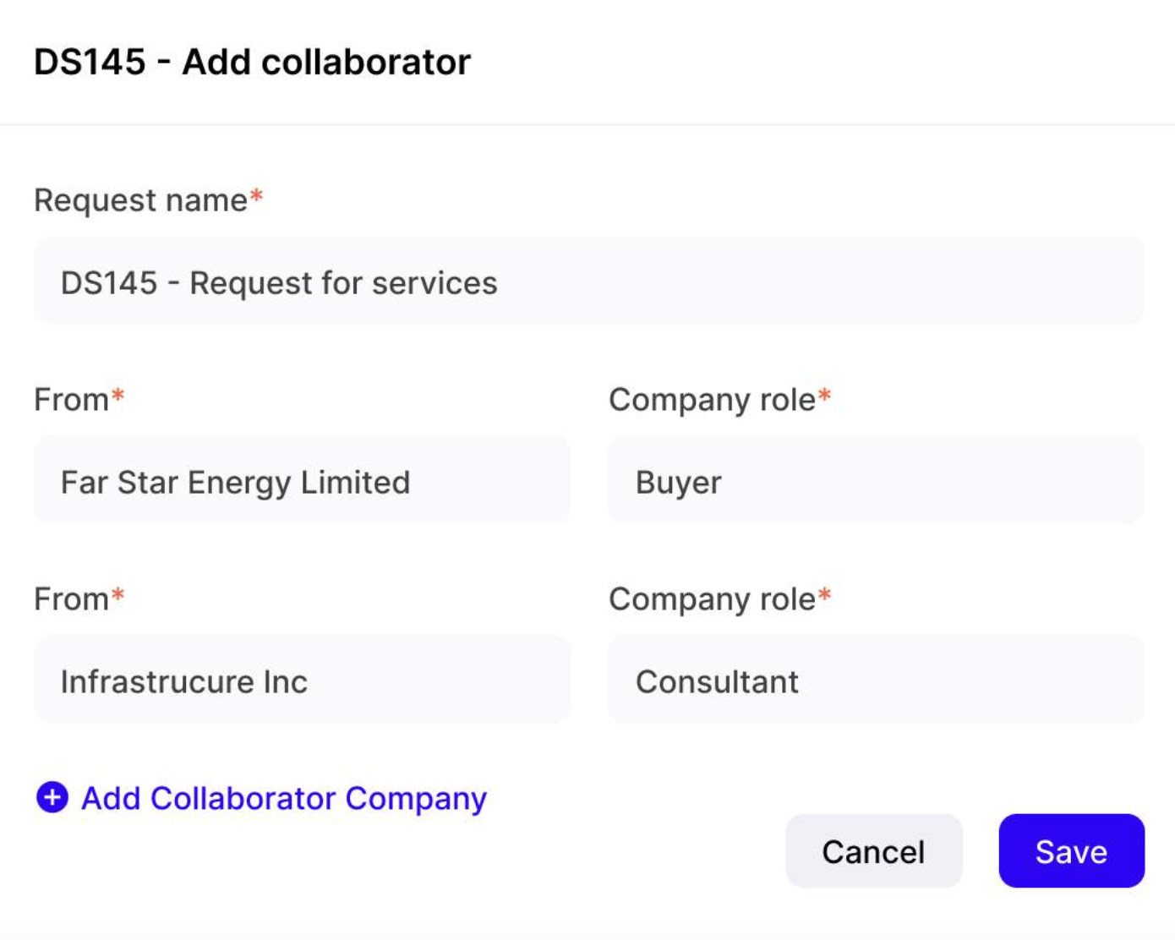1175x940 pixels.
Task: Click the Request name label
Action: 140,200
